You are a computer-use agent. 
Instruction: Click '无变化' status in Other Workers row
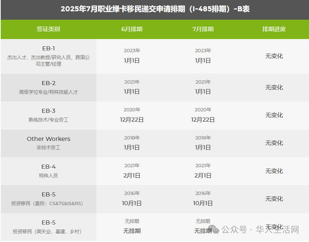point(274,143)
